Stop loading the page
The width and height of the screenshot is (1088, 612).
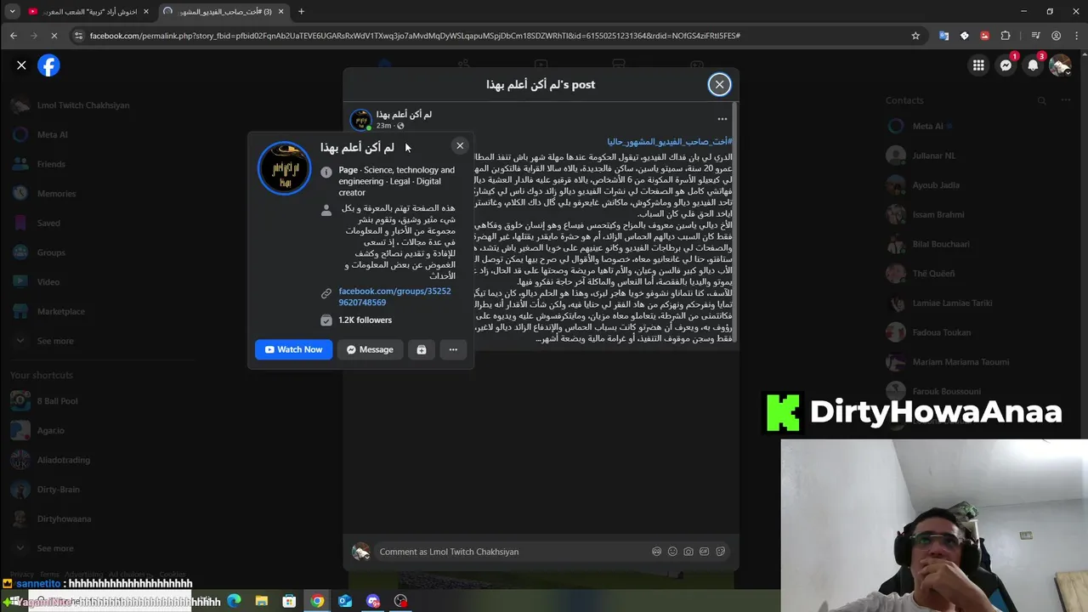[54, 36]
